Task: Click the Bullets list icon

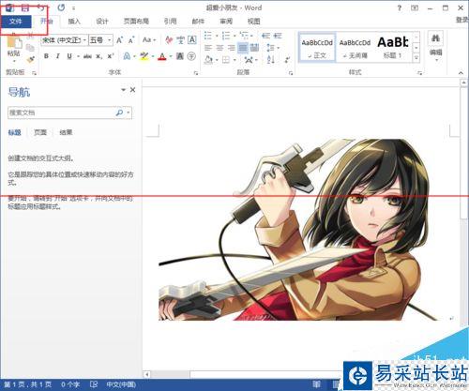Action: point(208,36)
